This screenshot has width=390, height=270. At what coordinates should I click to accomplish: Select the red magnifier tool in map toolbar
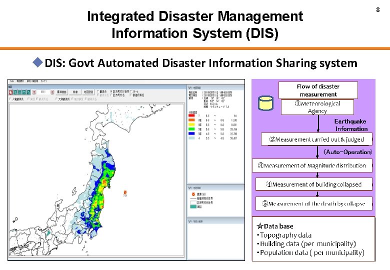[x=10, y=92]
